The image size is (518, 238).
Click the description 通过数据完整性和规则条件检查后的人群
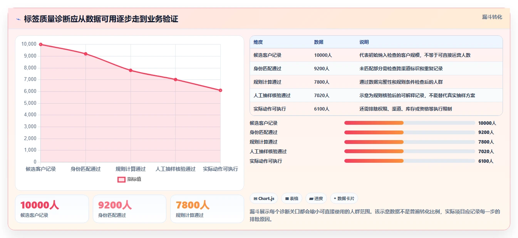pyautogui.click(x=401, y=82)
